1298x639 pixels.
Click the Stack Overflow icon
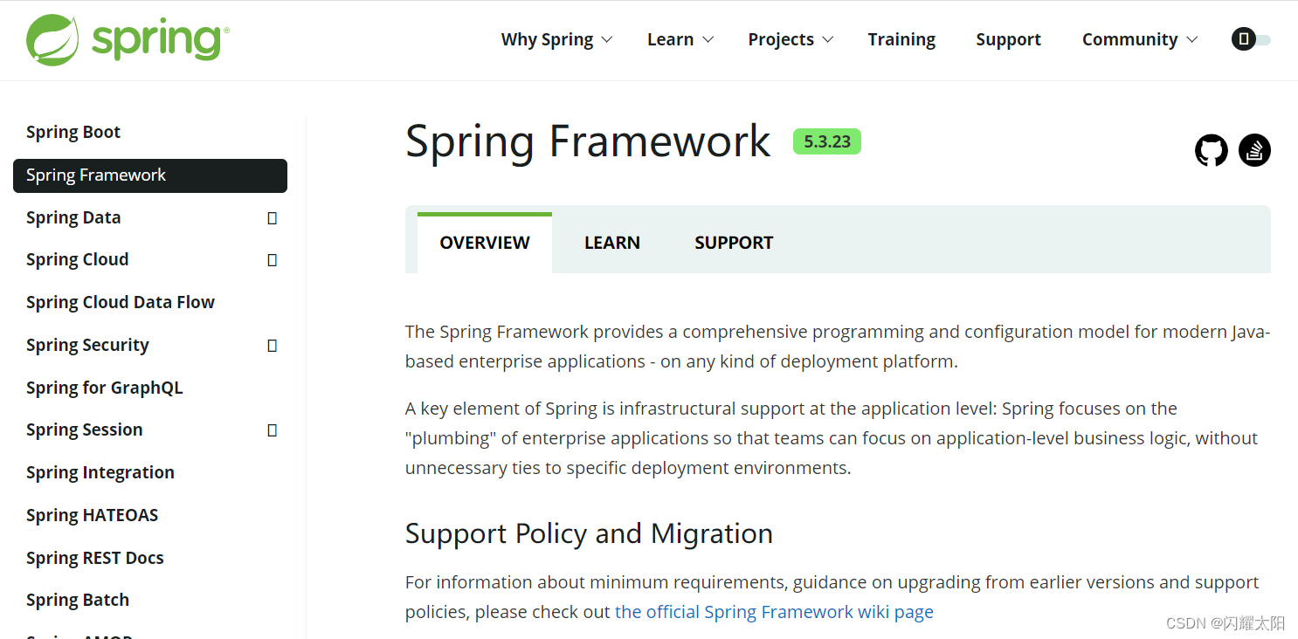point(1254,150)
